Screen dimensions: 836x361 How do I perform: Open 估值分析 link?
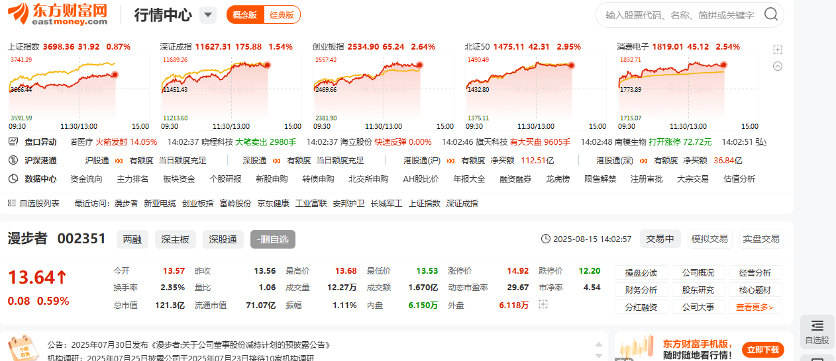tap(739, 179)
